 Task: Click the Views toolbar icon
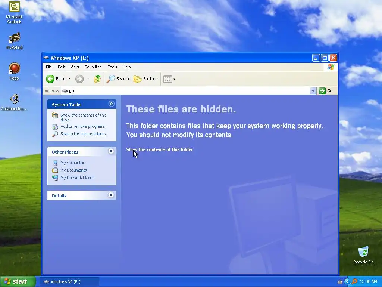(167, 79)
